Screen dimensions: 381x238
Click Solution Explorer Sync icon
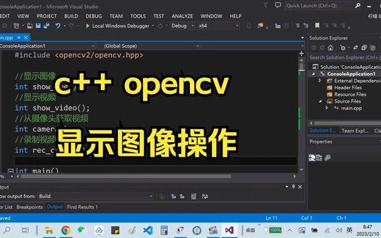click(x=355, y=48)
